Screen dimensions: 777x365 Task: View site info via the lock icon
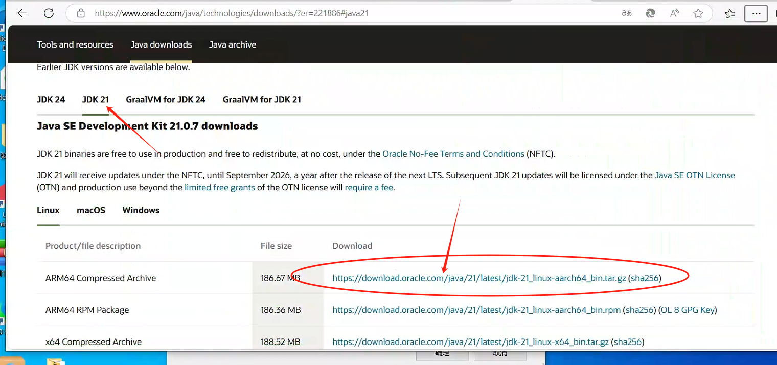81,13
